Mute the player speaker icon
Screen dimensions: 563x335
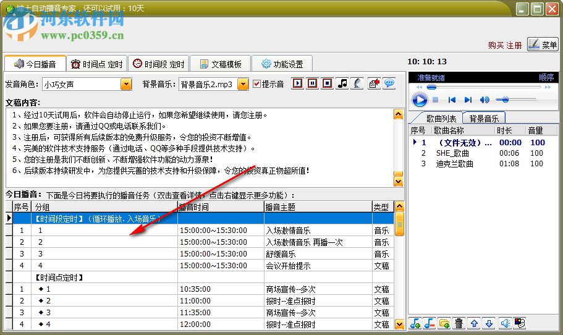[485, 100]
